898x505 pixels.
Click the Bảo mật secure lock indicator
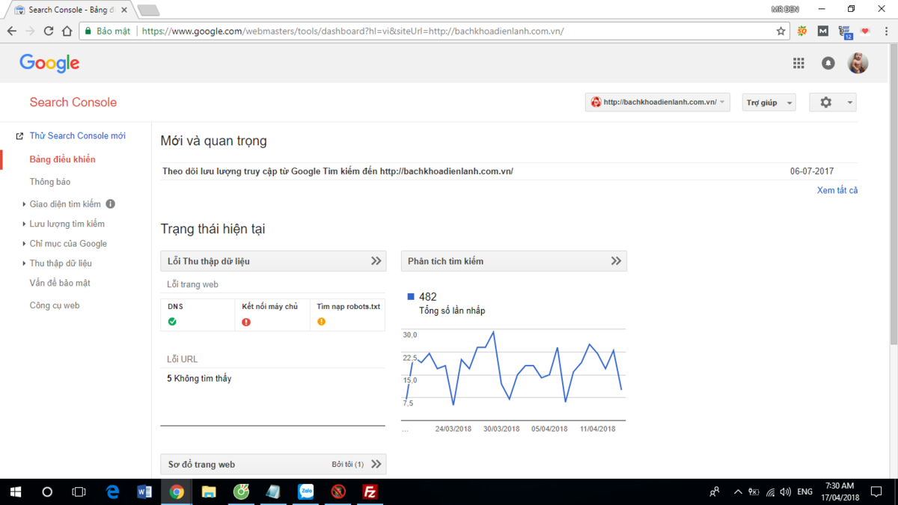point(108,31)
